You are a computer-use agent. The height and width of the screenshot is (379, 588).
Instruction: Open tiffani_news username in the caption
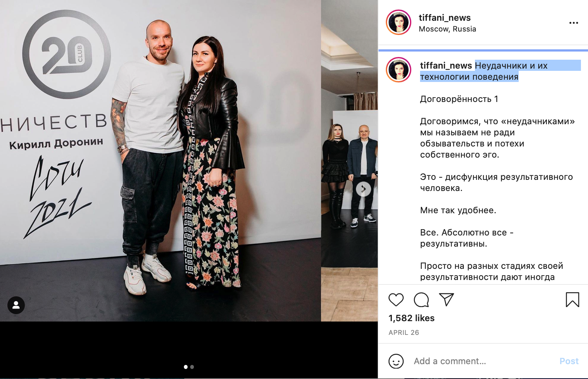click(446, 66)
